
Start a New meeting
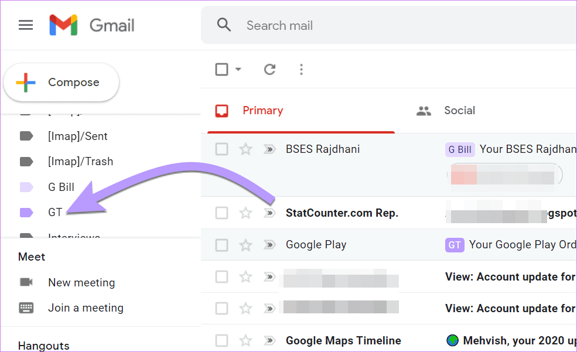[81, 282]
